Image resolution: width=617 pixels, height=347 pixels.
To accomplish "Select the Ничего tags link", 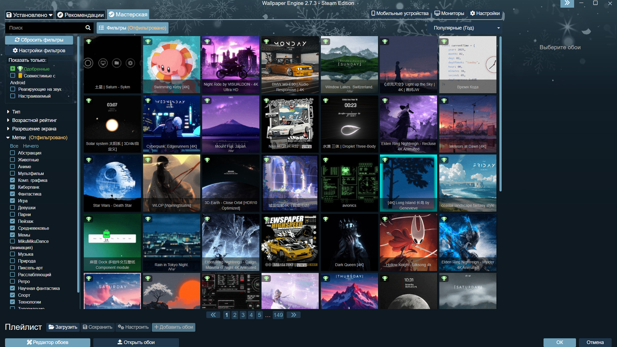I will (31, 146).
